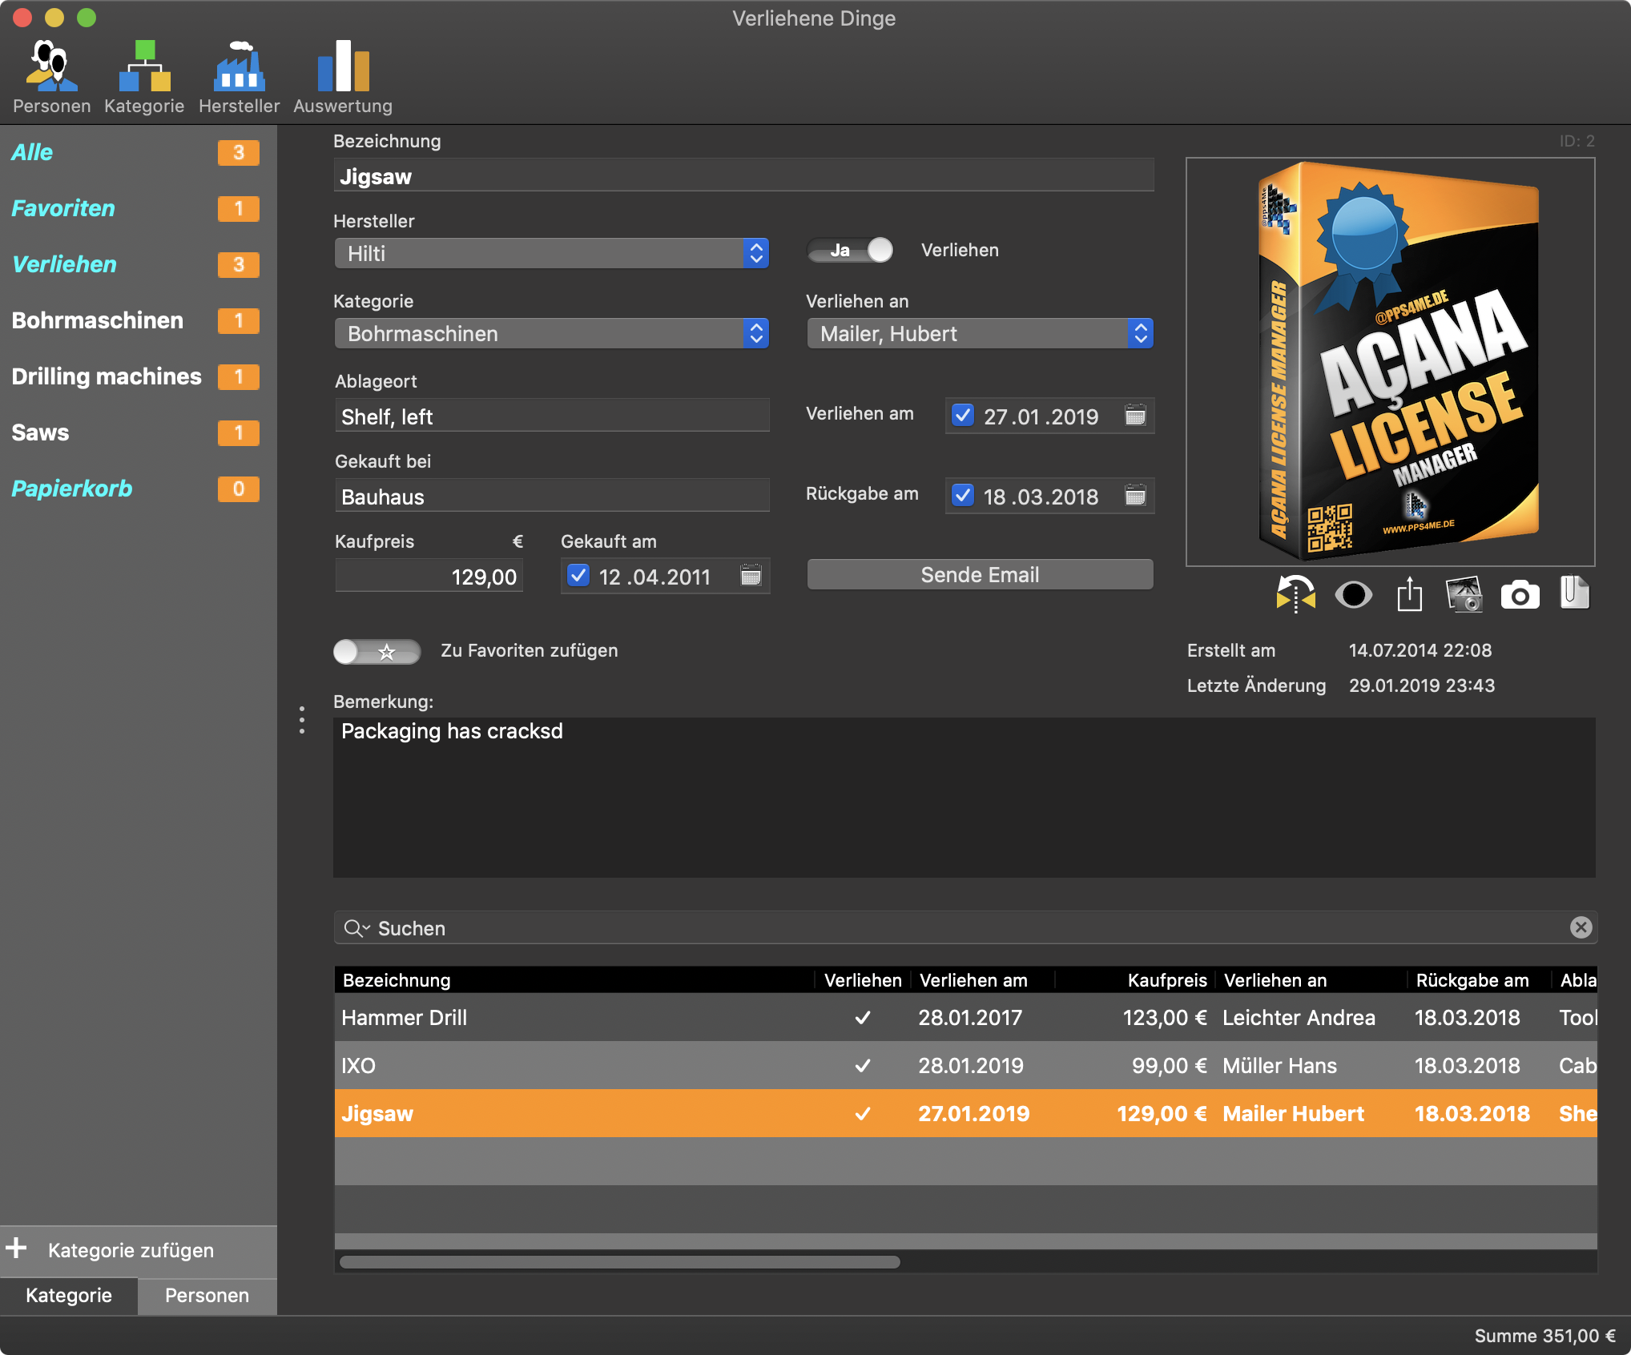Click the table horizontal scrollbar
Image resolution: width=1631 pixels, height=1355 pixels.
[619, 1262]
